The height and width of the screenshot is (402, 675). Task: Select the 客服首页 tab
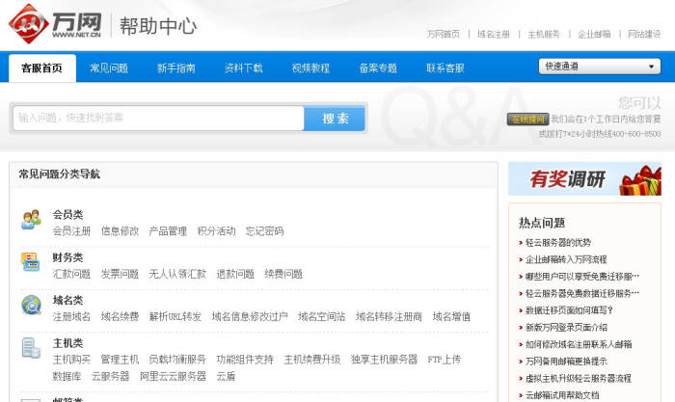tap(42, 68)
